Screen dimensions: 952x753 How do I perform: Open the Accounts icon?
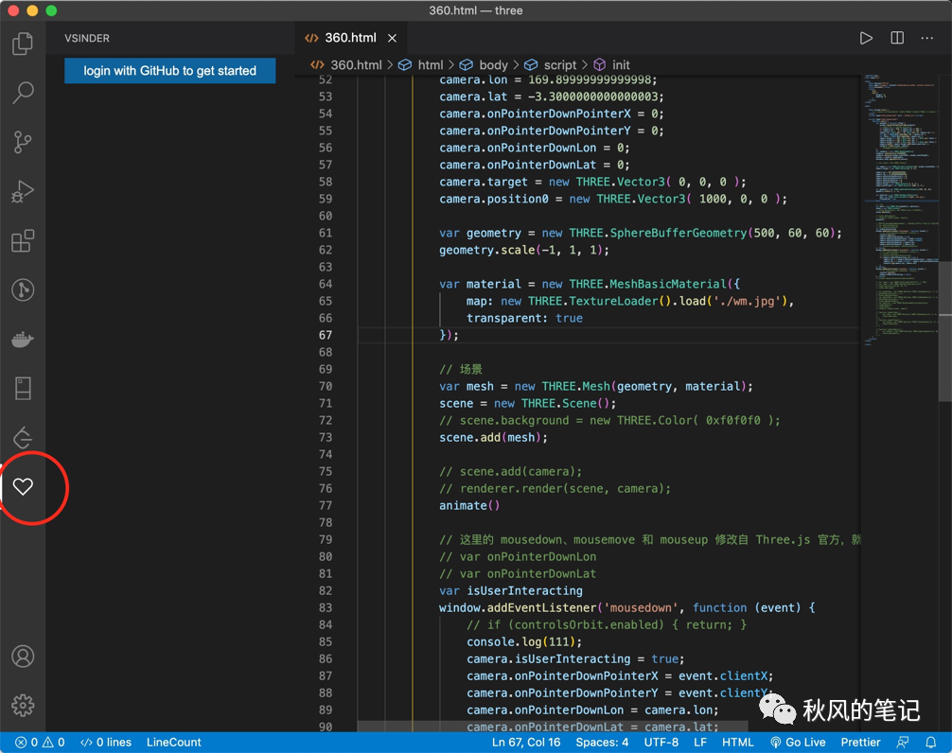coord(23,657)
